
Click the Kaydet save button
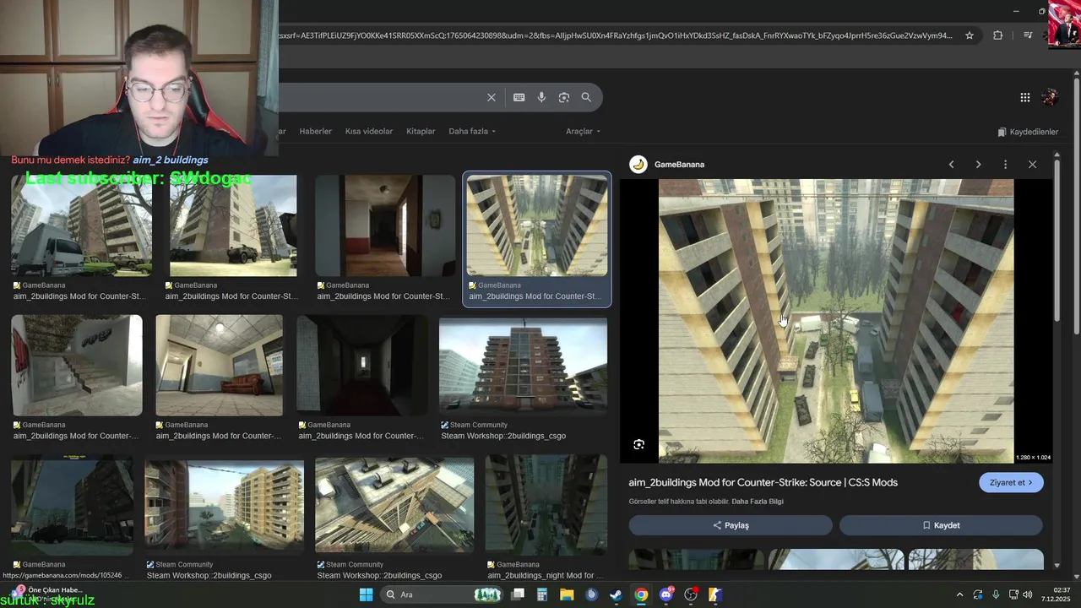point(941,525)
